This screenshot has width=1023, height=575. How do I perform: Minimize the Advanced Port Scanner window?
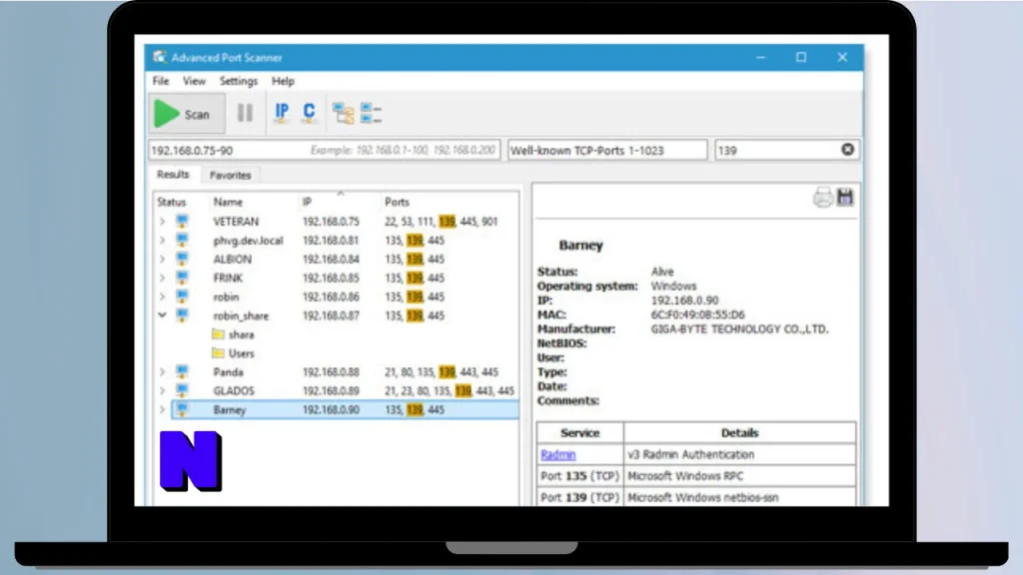[x=760, y=57]
